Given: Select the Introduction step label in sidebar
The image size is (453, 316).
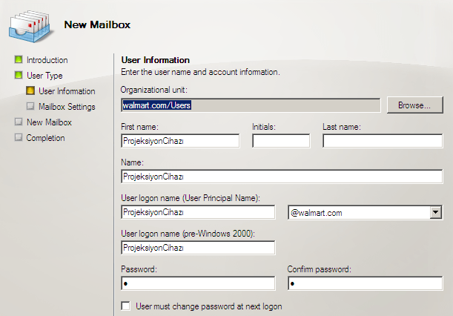Looking at the screenshot, I should (x=47, y=60).
